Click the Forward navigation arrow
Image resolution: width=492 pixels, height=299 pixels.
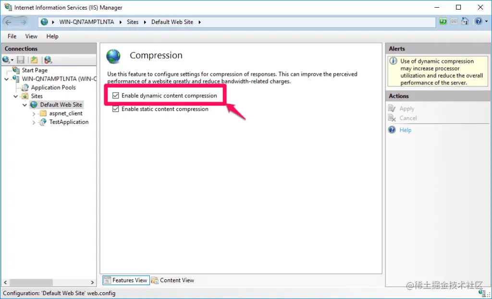[23, 22]
